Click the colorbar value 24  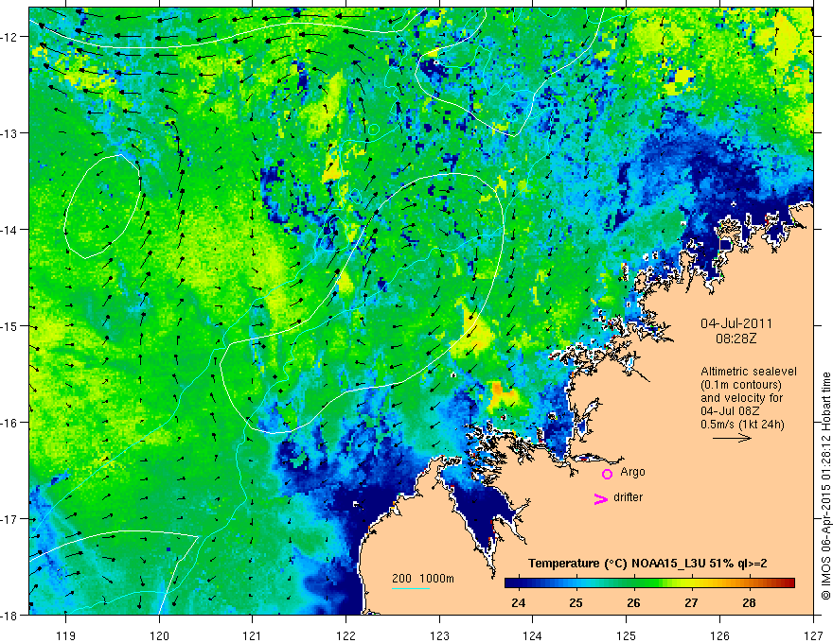tap(518, 602)
